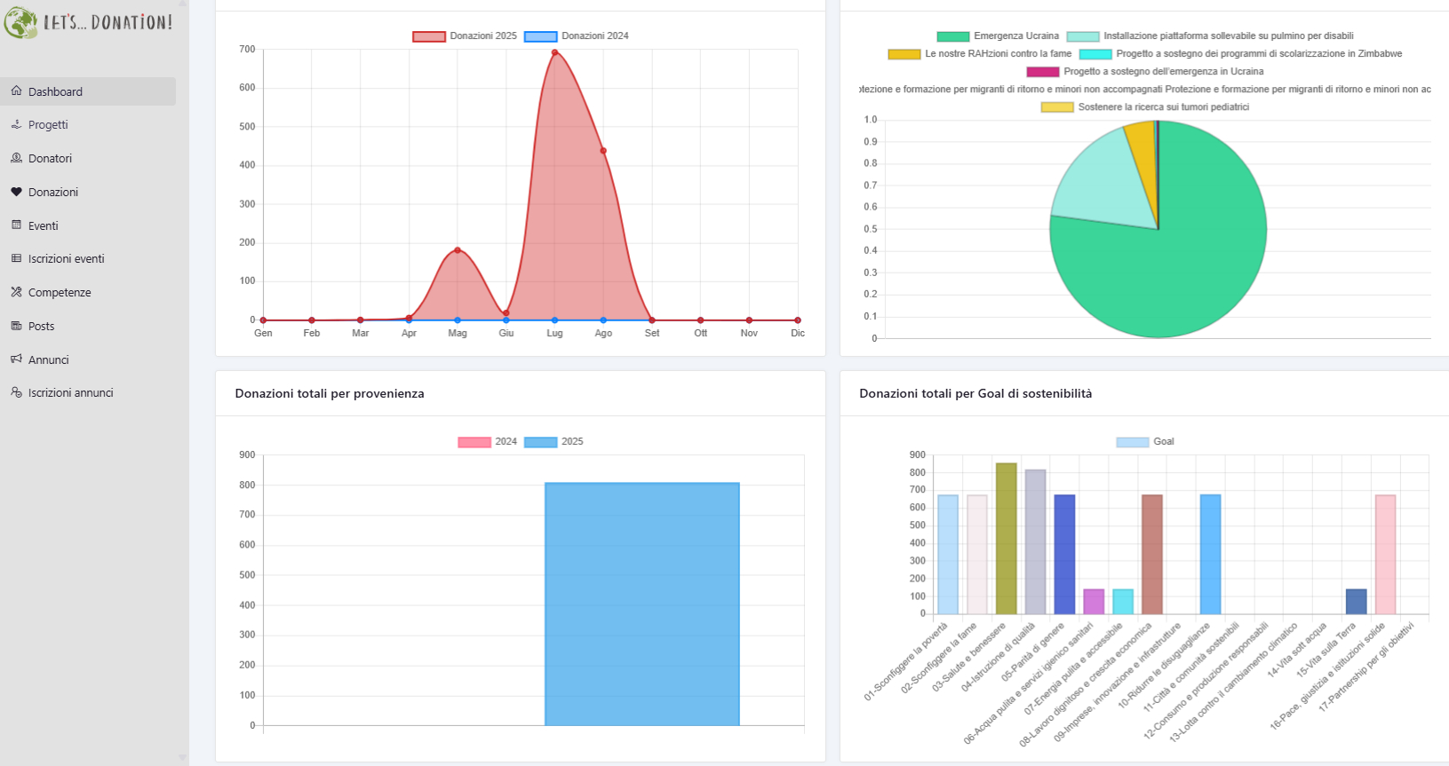
Task: Click the Competenze tools icon
Action: [x=16, y=292]
